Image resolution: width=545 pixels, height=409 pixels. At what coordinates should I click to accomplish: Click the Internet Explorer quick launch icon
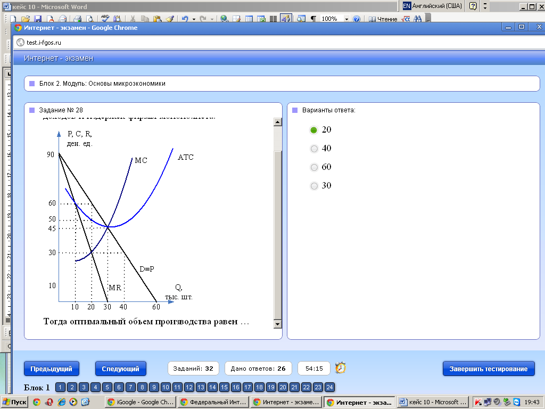coord(62,402)
